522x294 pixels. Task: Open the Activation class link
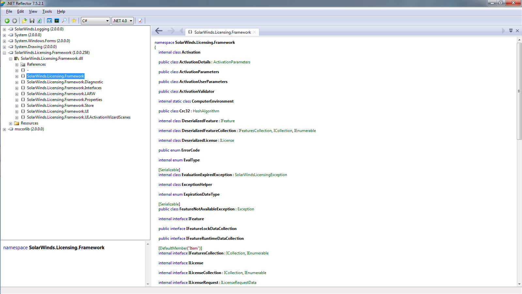191,52
